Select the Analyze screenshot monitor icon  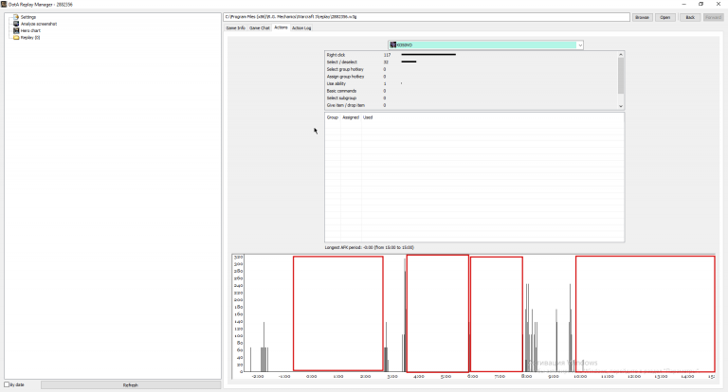[x=16, y=24]
